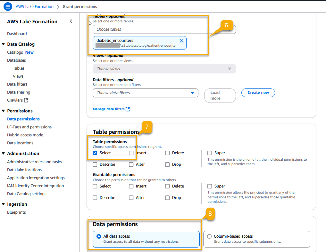Open the navigation hamburger menu
Viewport: 326px width, 252px height.
pos(7,6)
